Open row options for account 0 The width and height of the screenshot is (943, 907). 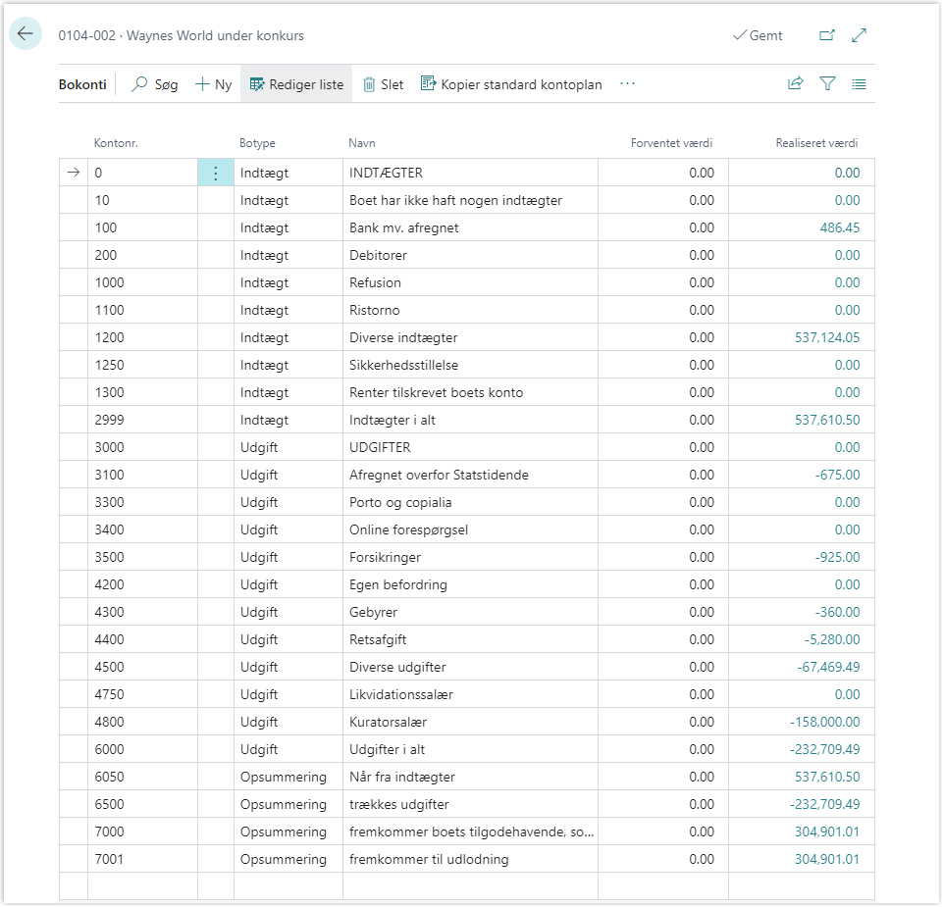[x=216, y=173]
